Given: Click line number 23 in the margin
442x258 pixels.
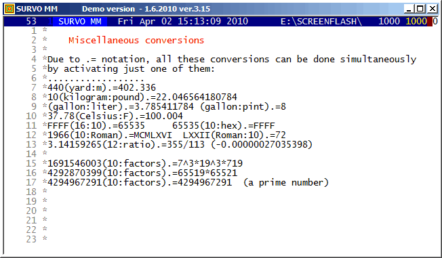Looking at the screenshot, I should (31, 240).
